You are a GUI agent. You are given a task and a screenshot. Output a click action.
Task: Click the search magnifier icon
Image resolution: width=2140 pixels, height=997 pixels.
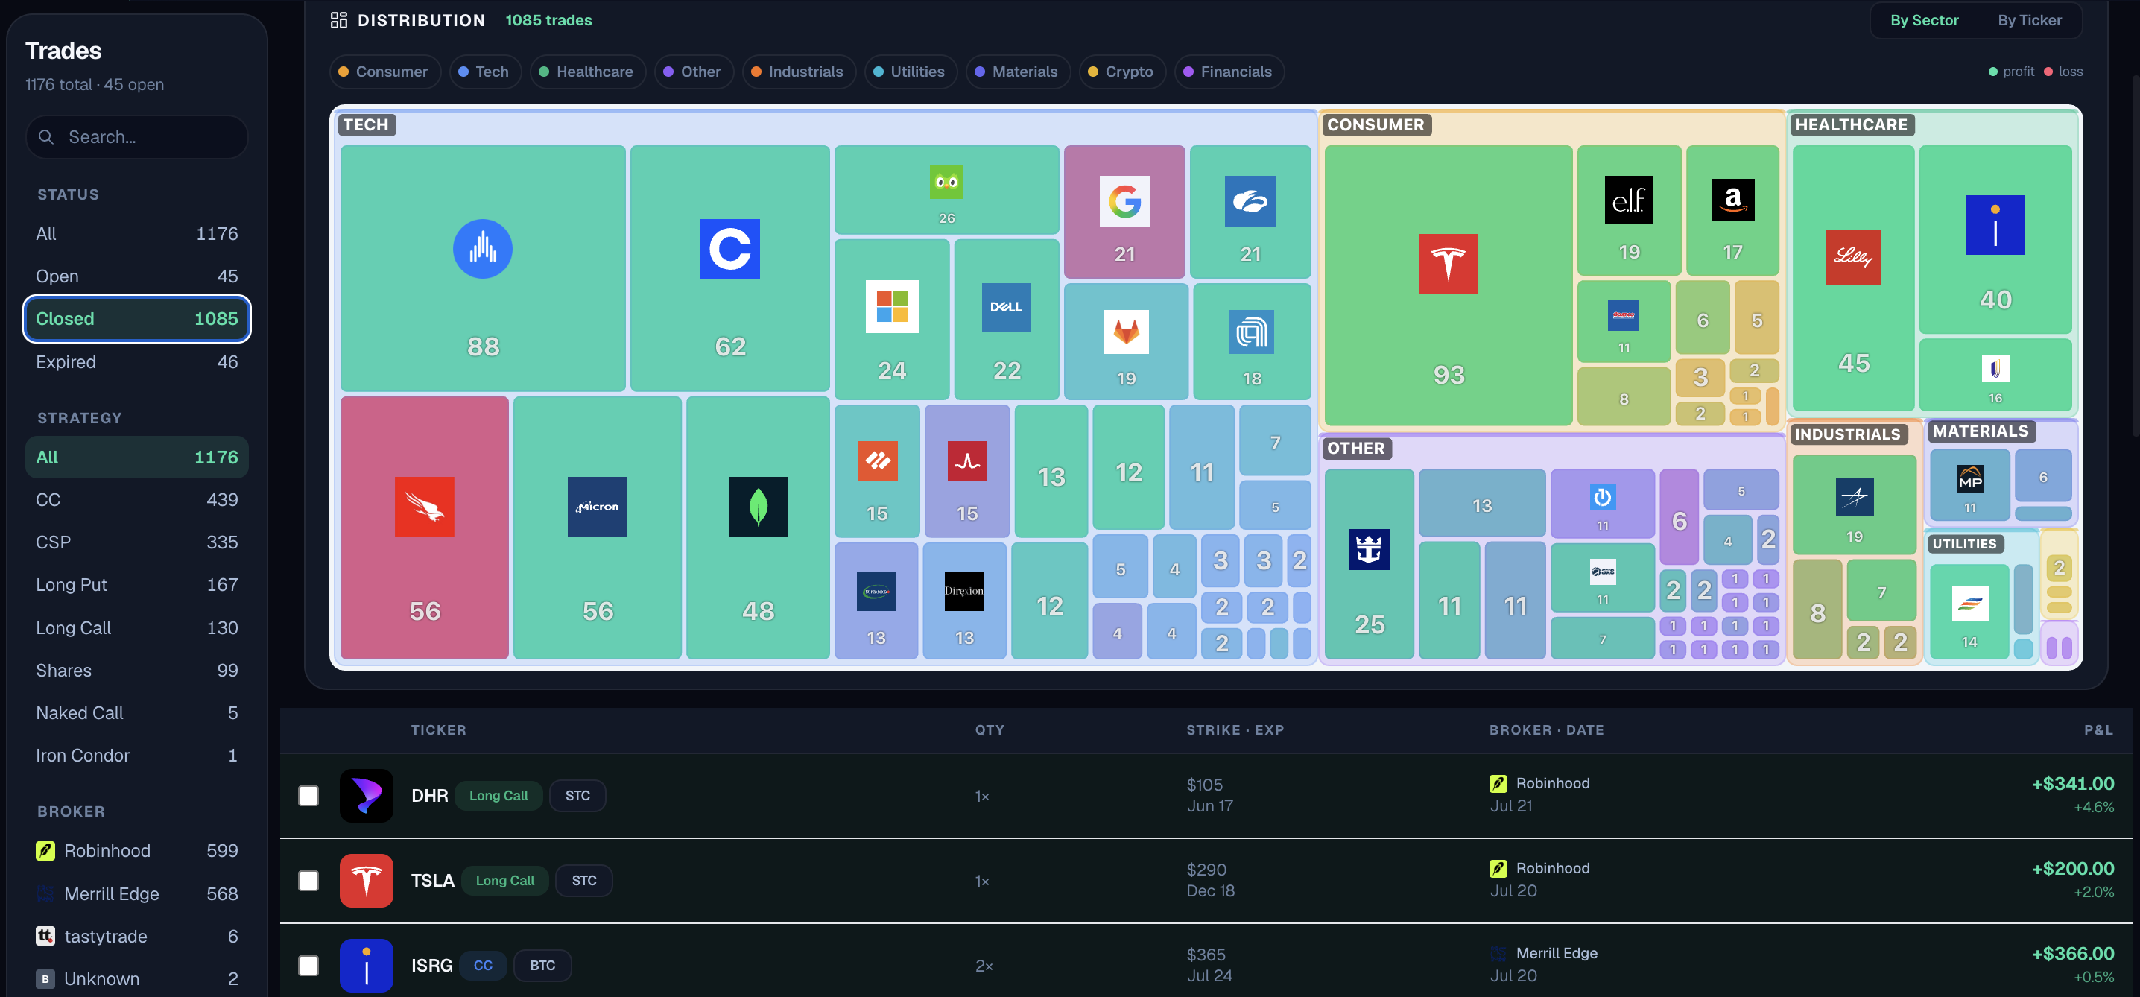[x=46, y=137]
